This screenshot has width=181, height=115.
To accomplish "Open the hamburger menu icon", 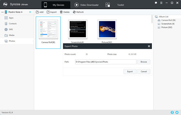I will pos(161,3).
